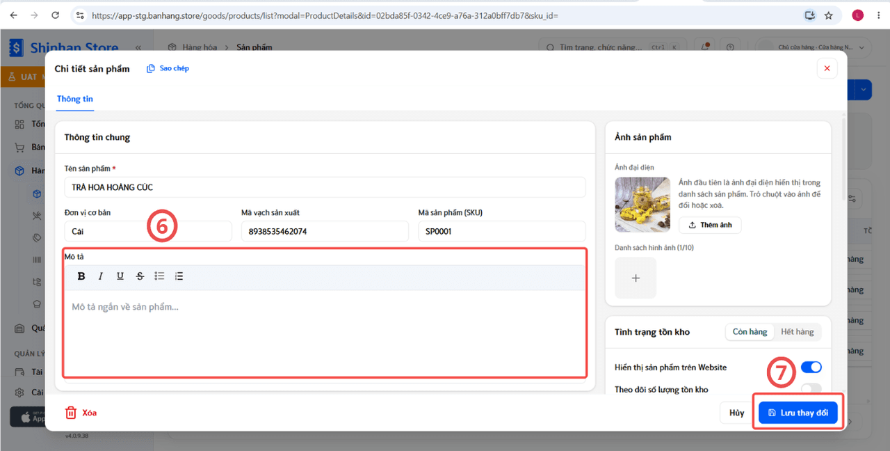Switch to the Thông tin tab
The height and width of the screenshot is (451, 890).
point(75,99)
